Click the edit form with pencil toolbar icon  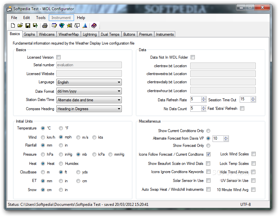[x=54, y=26]
